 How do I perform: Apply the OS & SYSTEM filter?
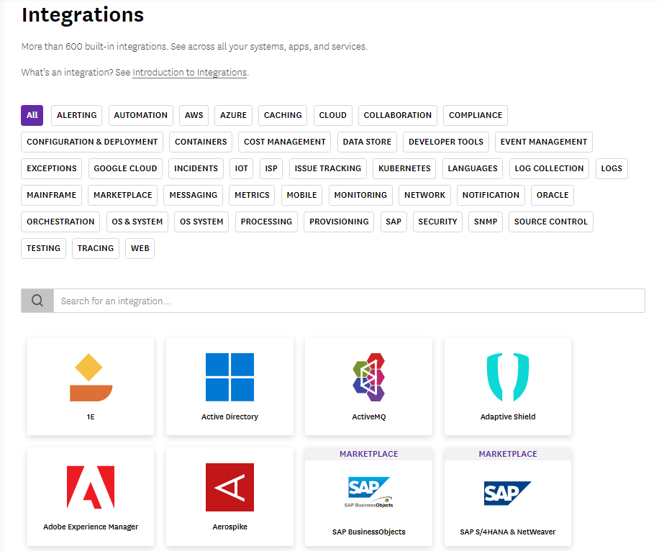(137, 222)
